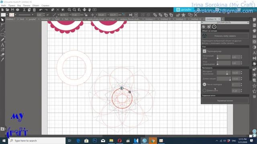
Task: Save the current document
Action: click(x=12, y=10)
